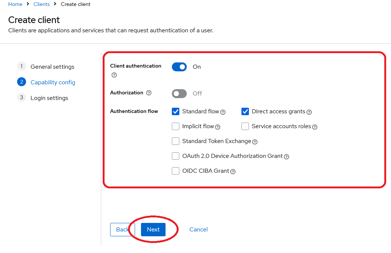Open help for Service accounts roles

(x=315, y=127)
